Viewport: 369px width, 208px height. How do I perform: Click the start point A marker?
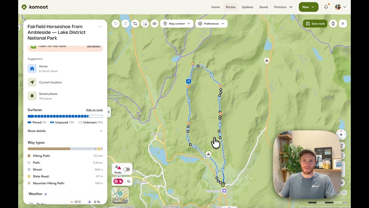click(x=223, y=185)
